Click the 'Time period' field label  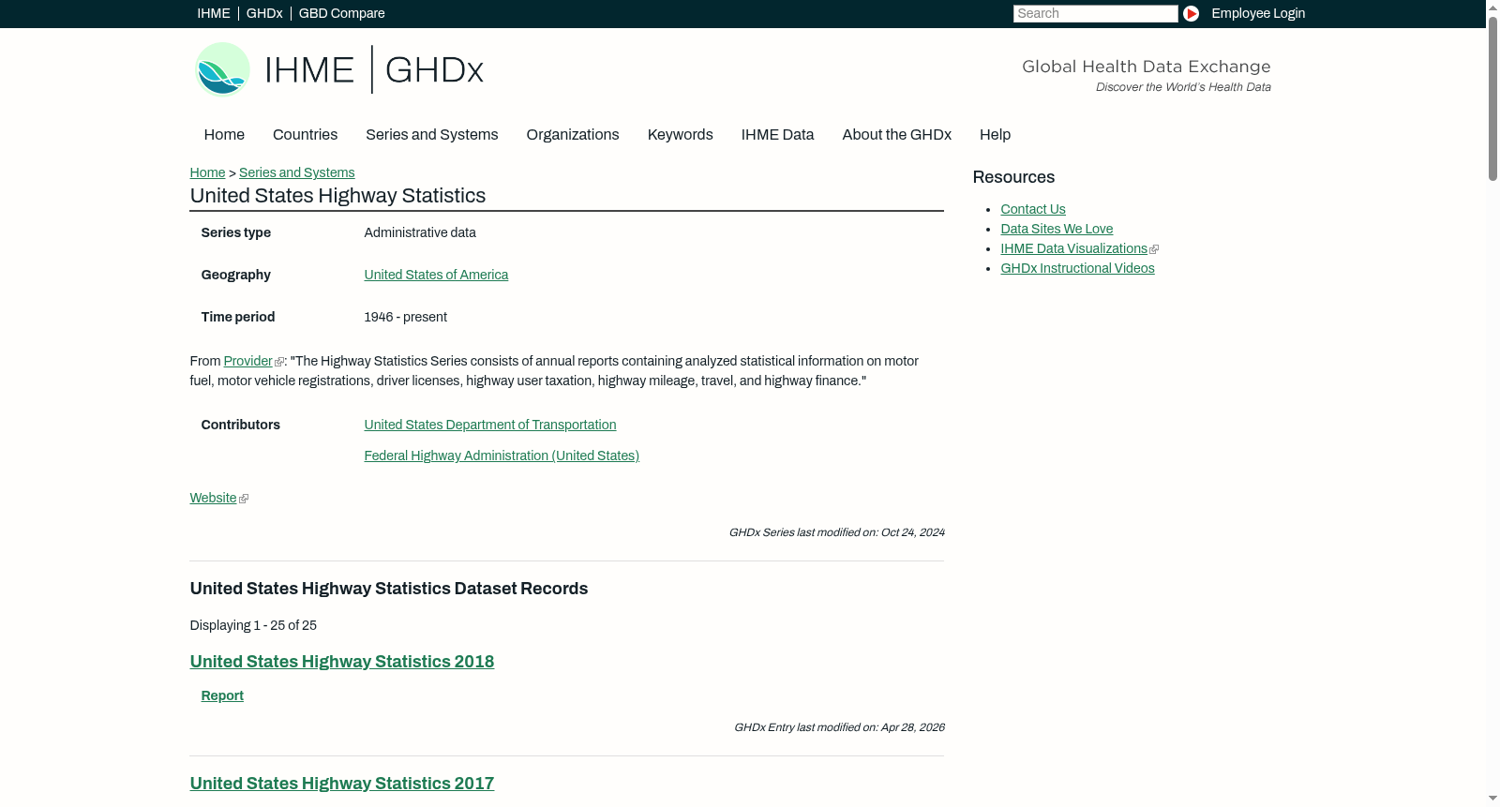[x=237, y=317]
